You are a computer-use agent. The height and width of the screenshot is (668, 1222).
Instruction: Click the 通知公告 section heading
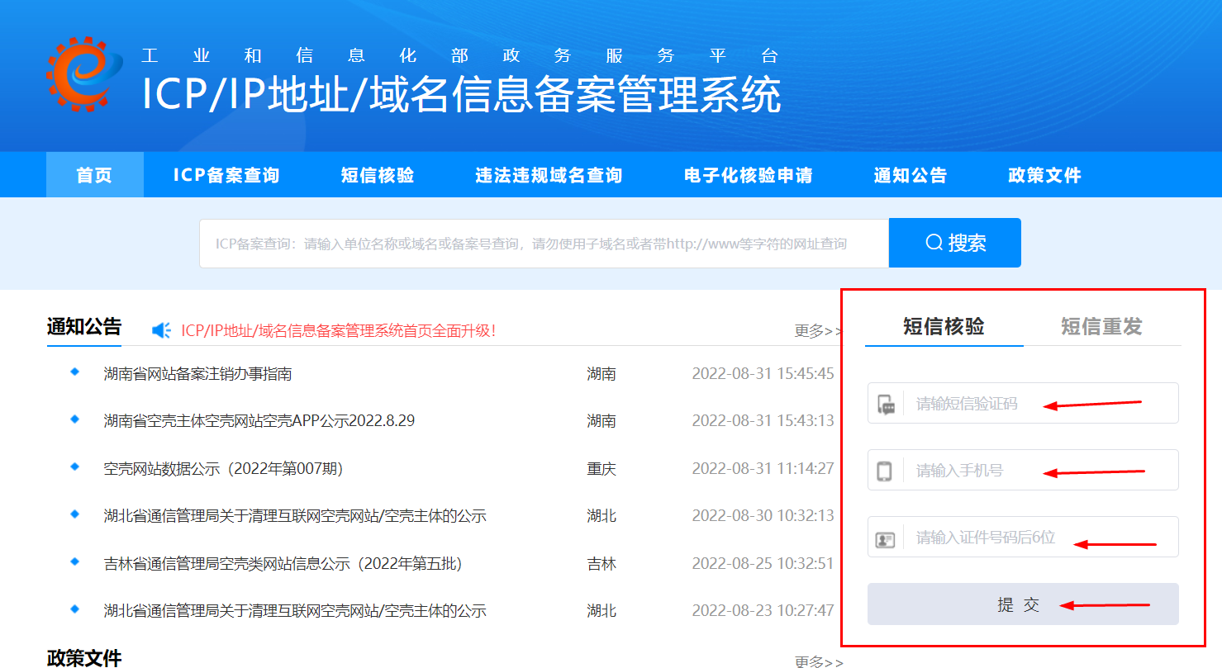84,327
